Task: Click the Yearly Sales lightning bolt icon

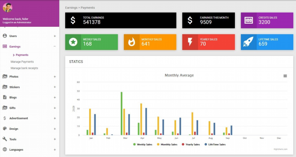Action: coord(190,42)
